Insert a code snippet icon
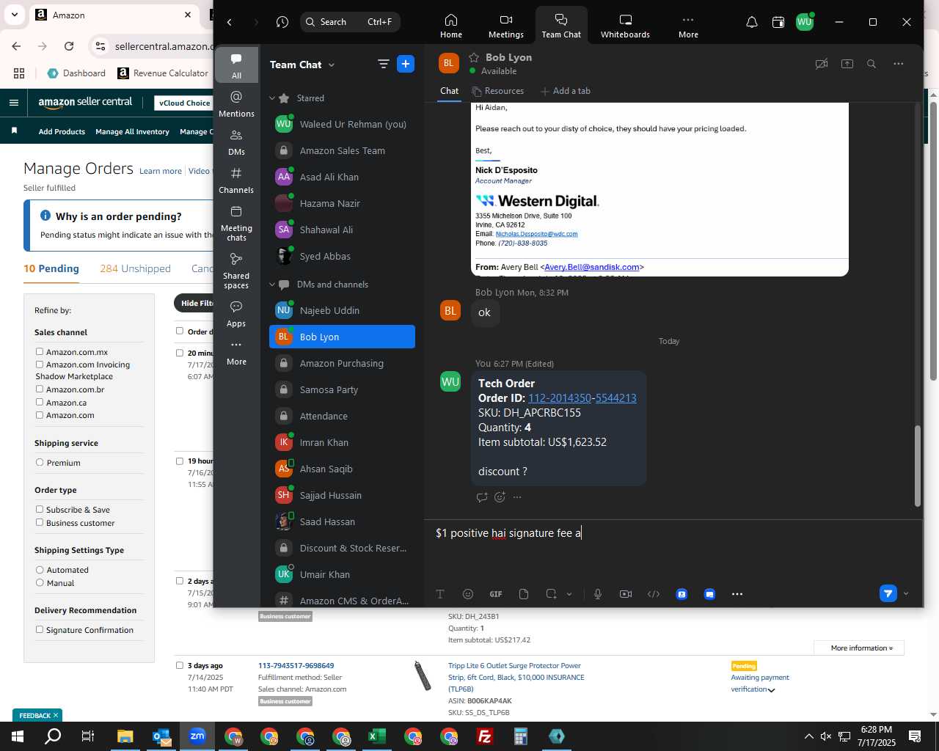Screen dimensions: 939x751 pos(654,594)
